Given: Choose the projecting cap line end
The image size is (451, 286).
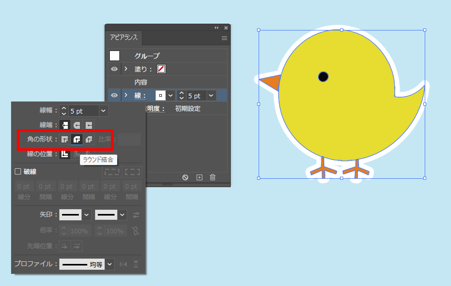Looking at the screenshot, I should point(89,125).
